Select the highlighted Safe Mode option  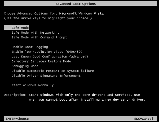coord(20,28)
